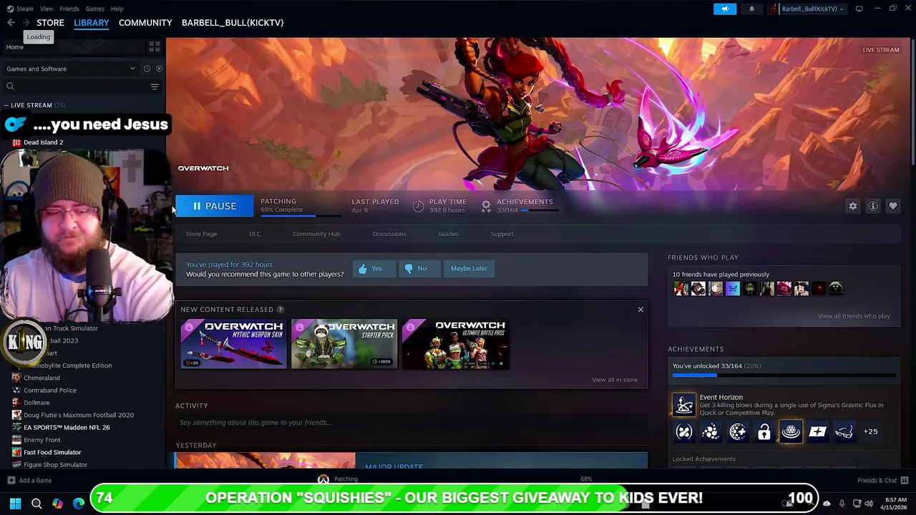916x515 pixels.
Task: Select Fast Food Simulator in library
Action: (52, 452)
